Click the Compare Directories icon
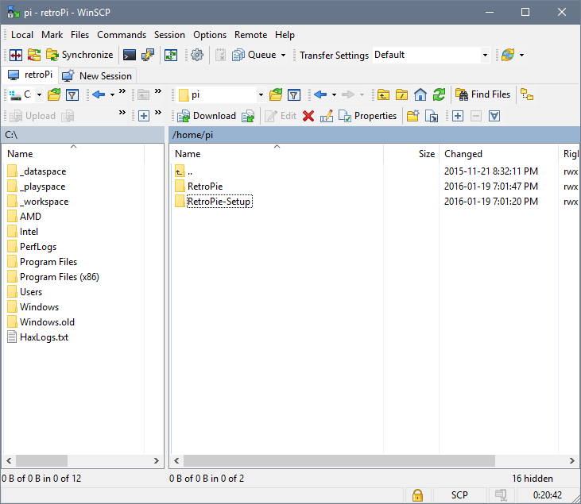Image resolution: width=581 pixels, height=504 pixels. tap(16, 55)
